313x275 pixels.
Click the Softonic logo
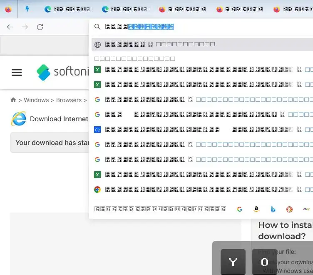[62, 72]
